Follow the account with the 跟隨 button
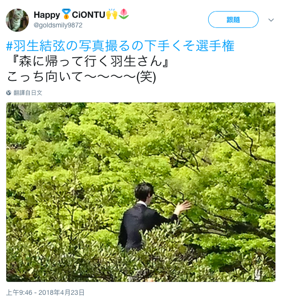 (233, 20)
